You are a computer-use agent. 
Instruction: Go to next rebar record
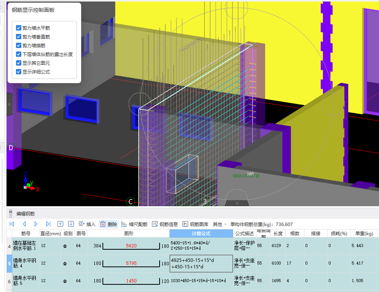coord(36,224)
